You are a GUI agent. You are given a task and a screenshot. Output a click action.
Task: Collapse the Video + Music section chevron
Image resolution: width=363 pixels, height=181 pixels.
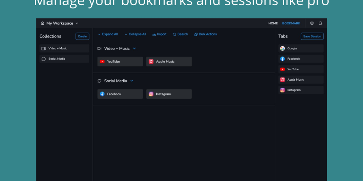pyautogui.click(x=134, y=48)
